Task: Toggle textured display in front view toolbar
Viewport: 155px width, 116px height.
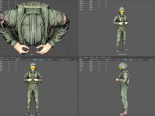Action: point(41,60)
